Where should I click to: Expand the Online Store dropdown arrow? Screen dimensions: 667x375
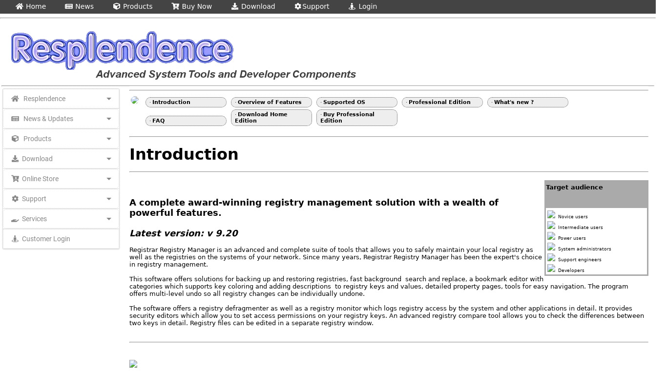[109, 179]
